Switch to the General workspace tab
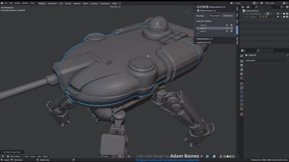Viewport: 289px width, 162px height. click(x=42, y=3)
